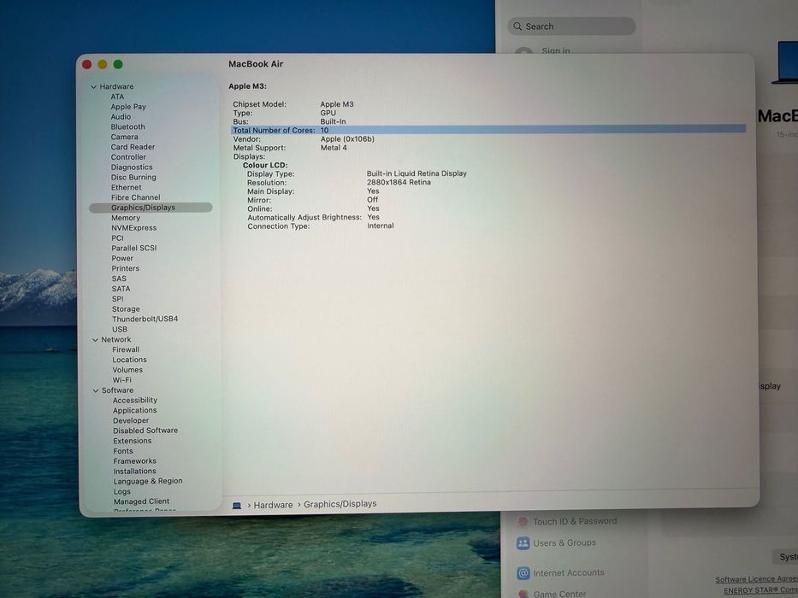This screenshot has height=598, width=798.
Task: Click the Resolution value 2880x1864 Retina
Action: (399, 182)
